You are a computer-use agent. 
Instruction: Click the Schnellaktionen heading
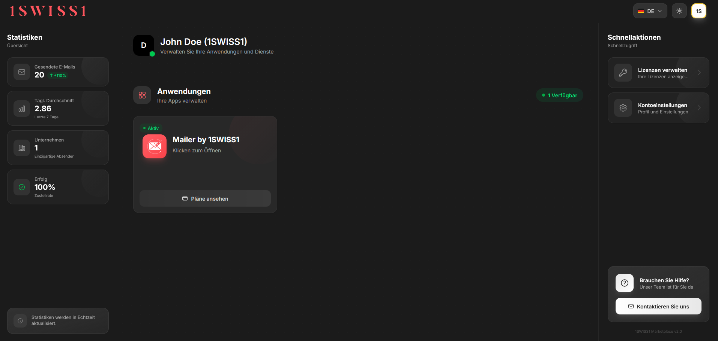click(x=634, y=37)
